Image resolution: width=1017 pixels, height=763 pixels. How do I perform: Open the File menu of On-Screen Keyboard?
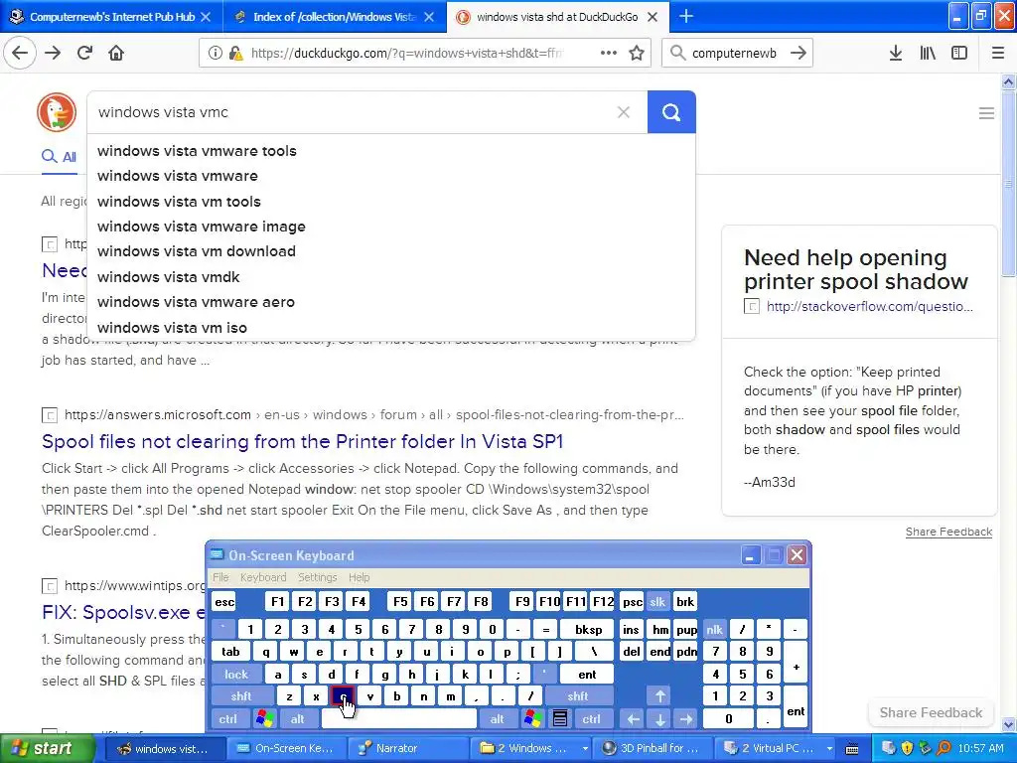pyautogui.click(x=220, y=577)
